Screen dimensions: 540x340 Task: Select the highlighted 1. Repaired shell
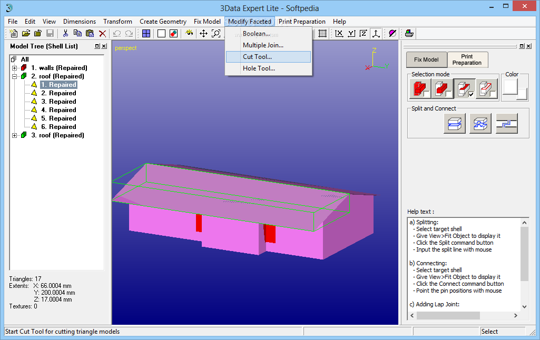(x=58, y=85)
